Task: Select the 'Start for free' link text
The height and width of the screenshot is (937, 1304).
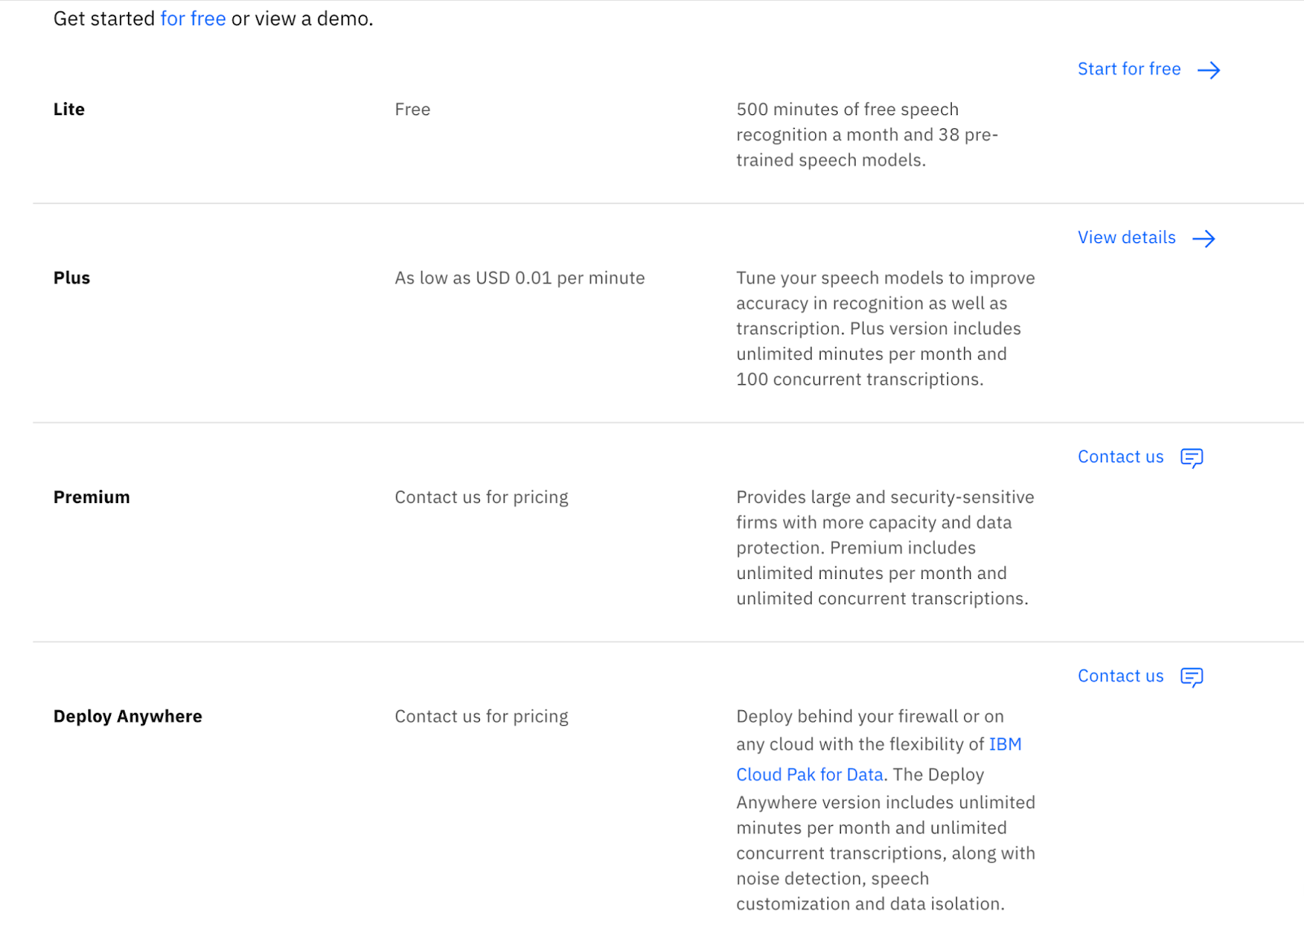Action: click(1129, 69)
